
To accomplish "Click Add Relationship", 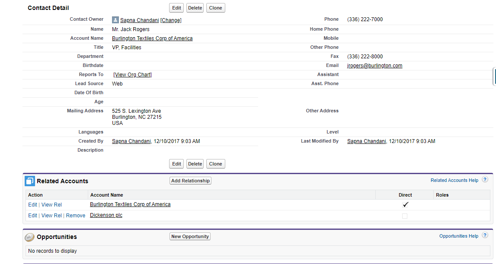I will tap(190, 181).
